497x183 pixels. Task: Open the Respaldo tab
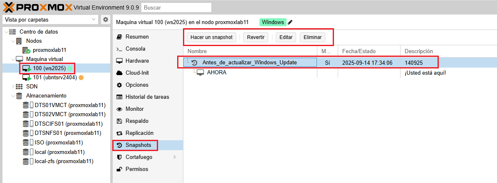pyautogui.click(x=148, y=121)
